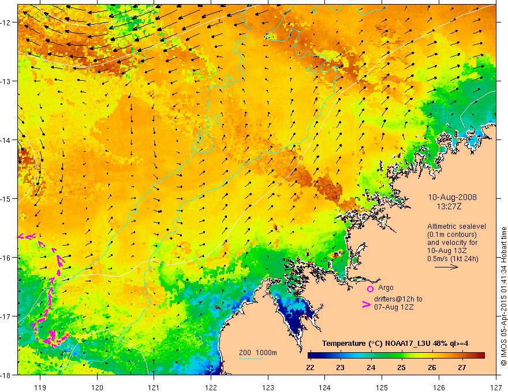This screenshot has width=508, height=392.
Task: Click the color bar value 23
Action: click(x=340, y=367)
